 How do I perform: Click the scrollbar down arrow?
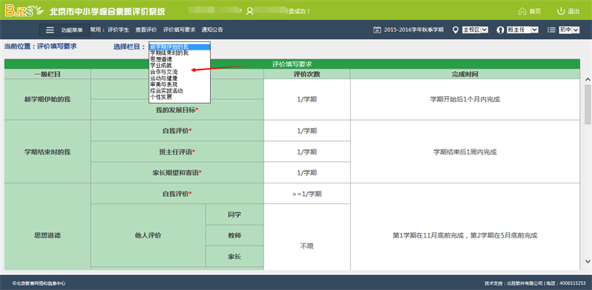(588, 261)
